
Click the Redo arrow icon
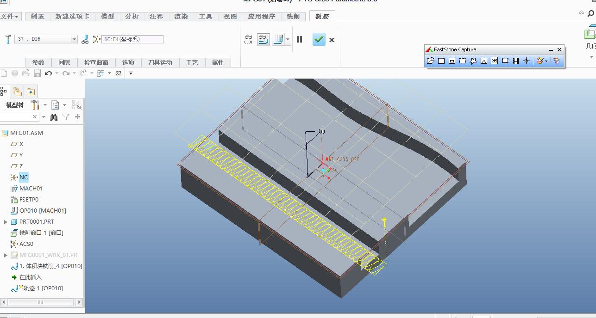66,73
